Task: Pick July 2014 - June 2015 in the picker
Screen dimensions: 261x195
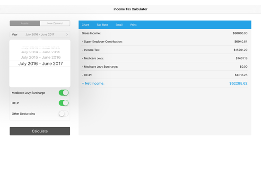Action: click(x=41, y=52)
